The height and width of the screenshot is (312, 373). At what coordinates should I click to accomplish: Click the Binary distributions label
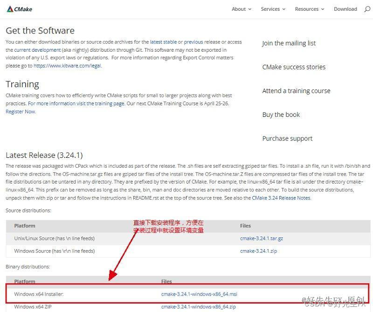point(28,267)
